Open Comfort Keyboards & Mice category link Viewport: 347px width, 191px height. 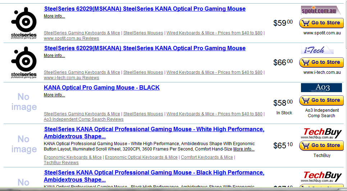point(207,157)
